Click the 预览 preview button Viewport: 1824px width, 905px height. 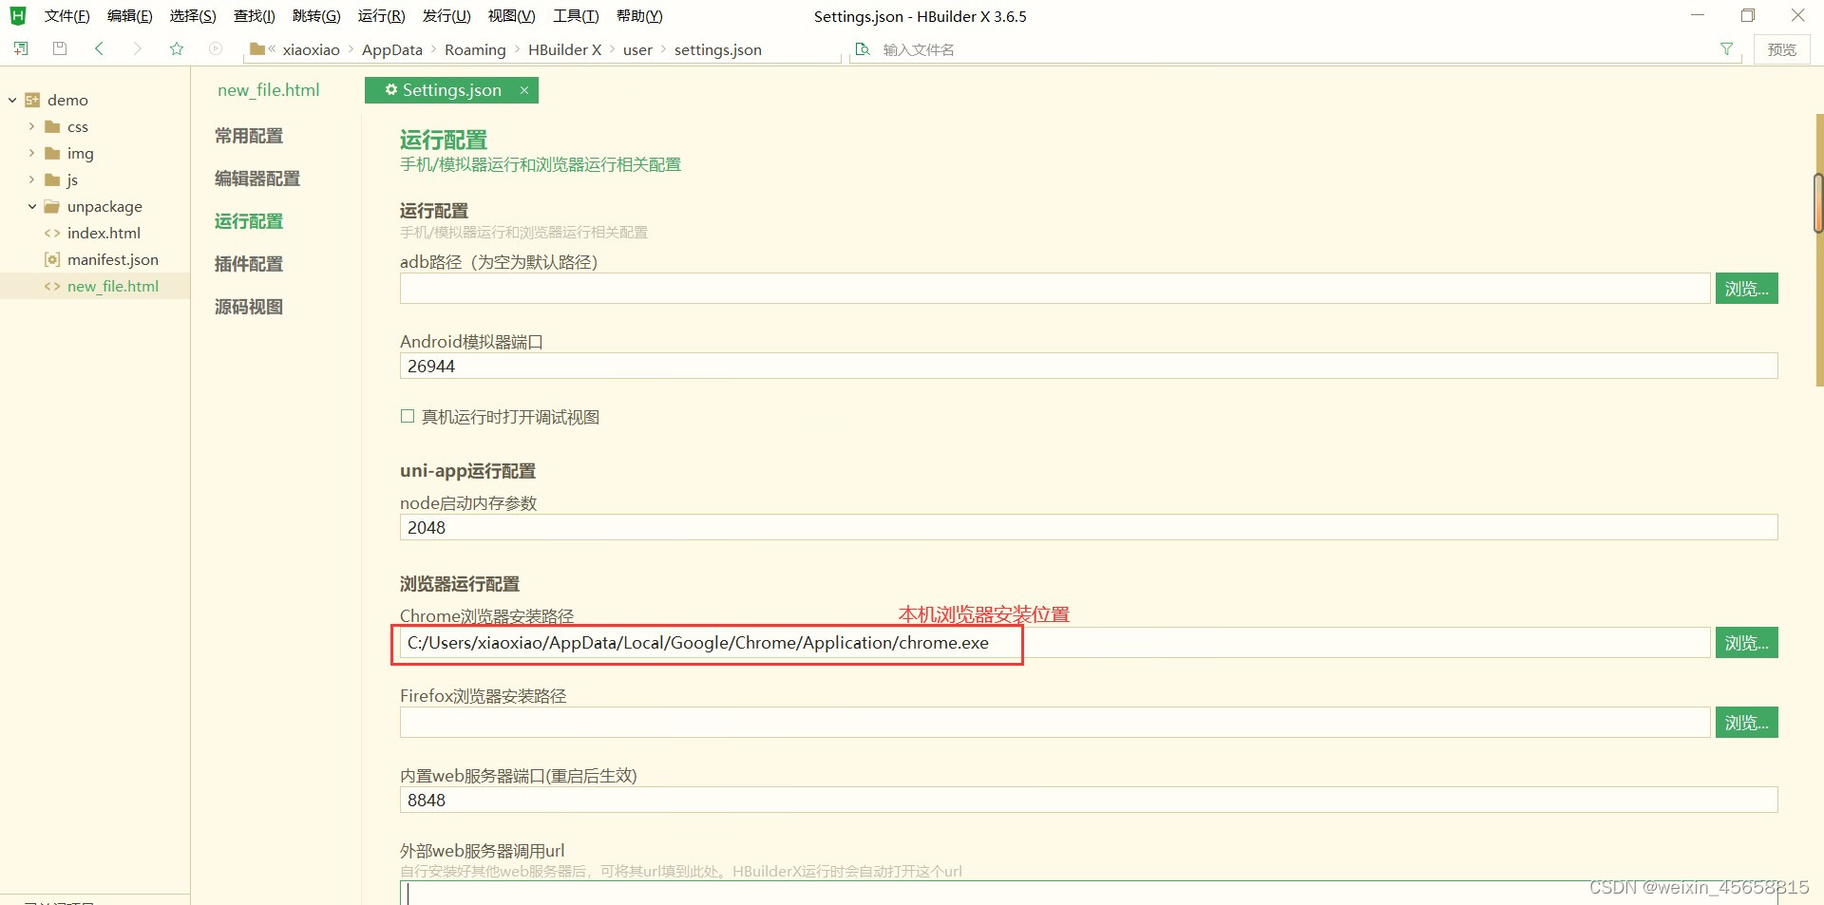point(1781,49)
